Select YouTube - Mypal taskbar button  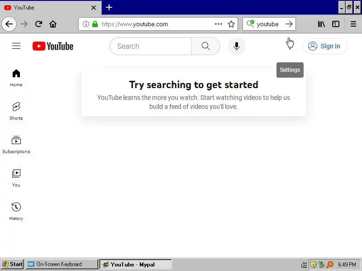[x=136, y=264]
